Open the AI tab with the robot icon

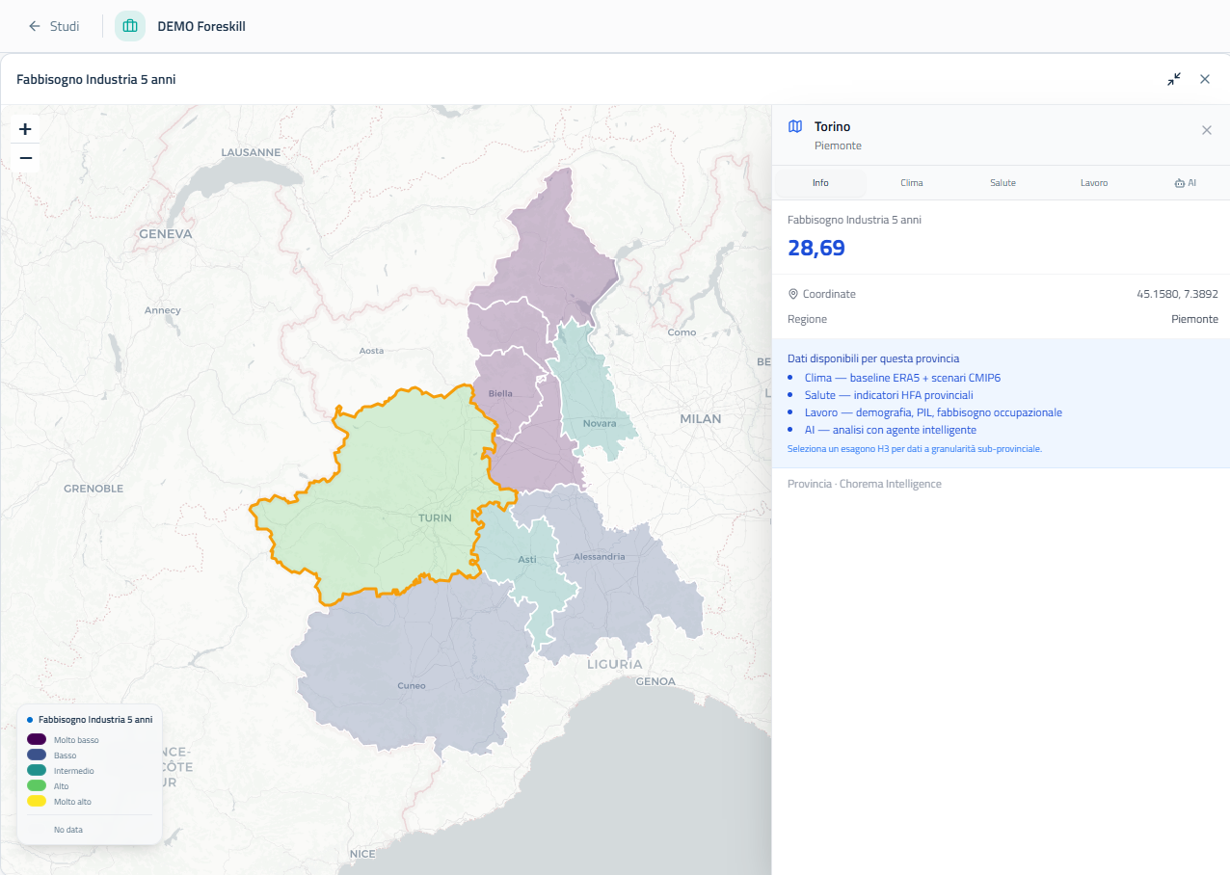click(x=1185, y=182)
